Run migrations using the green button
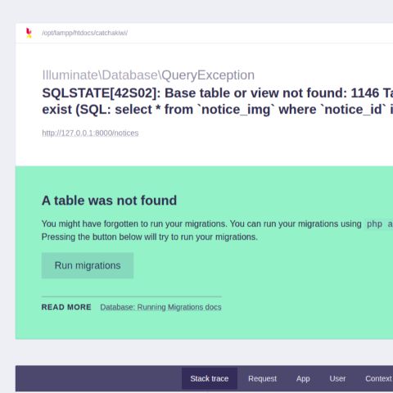393x393 pixels. coord(88,265)
